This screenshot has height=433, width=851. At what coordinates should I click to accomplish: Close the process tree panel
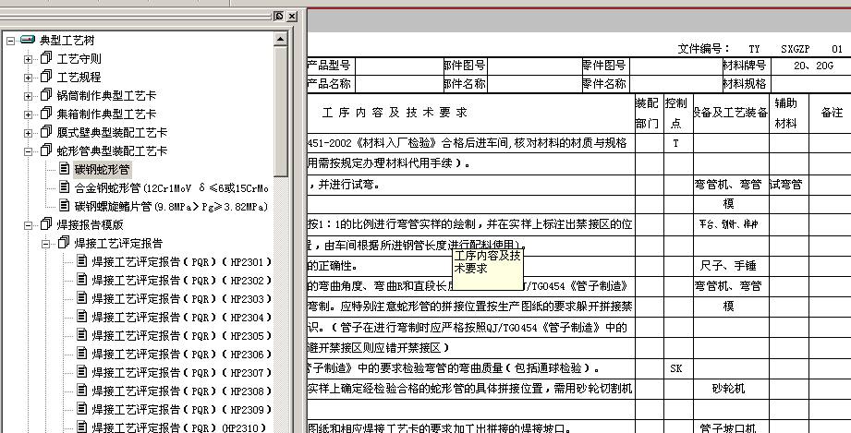point(292,17)
